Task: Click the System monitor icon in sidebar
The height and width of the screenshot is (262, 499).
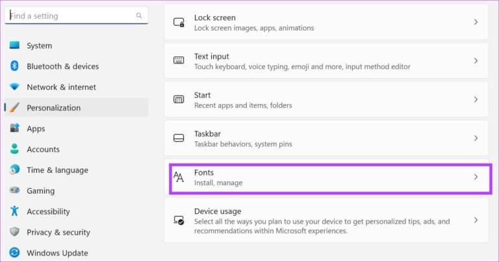Action: [14, 46]
